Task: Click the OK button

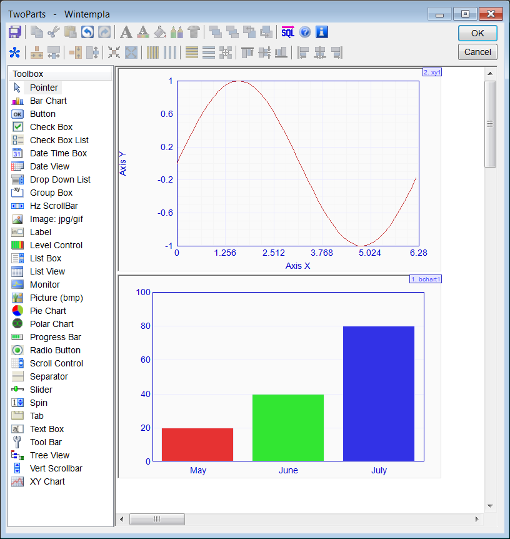Action: 477,33
